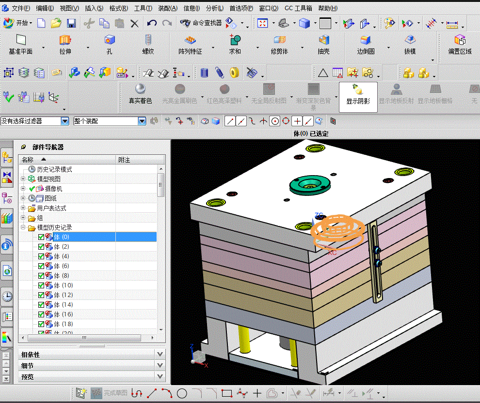The width and height of the screenshot is (480, 403).
Task: Toggle checkbox for 体 (6)
Action: (41, 266)
